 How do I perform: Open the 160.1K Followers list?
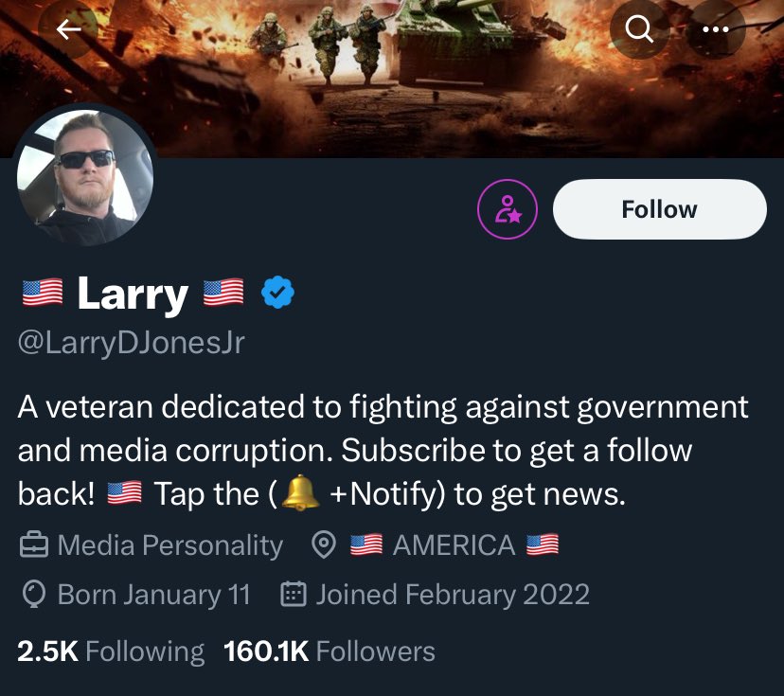pos(329,651)
